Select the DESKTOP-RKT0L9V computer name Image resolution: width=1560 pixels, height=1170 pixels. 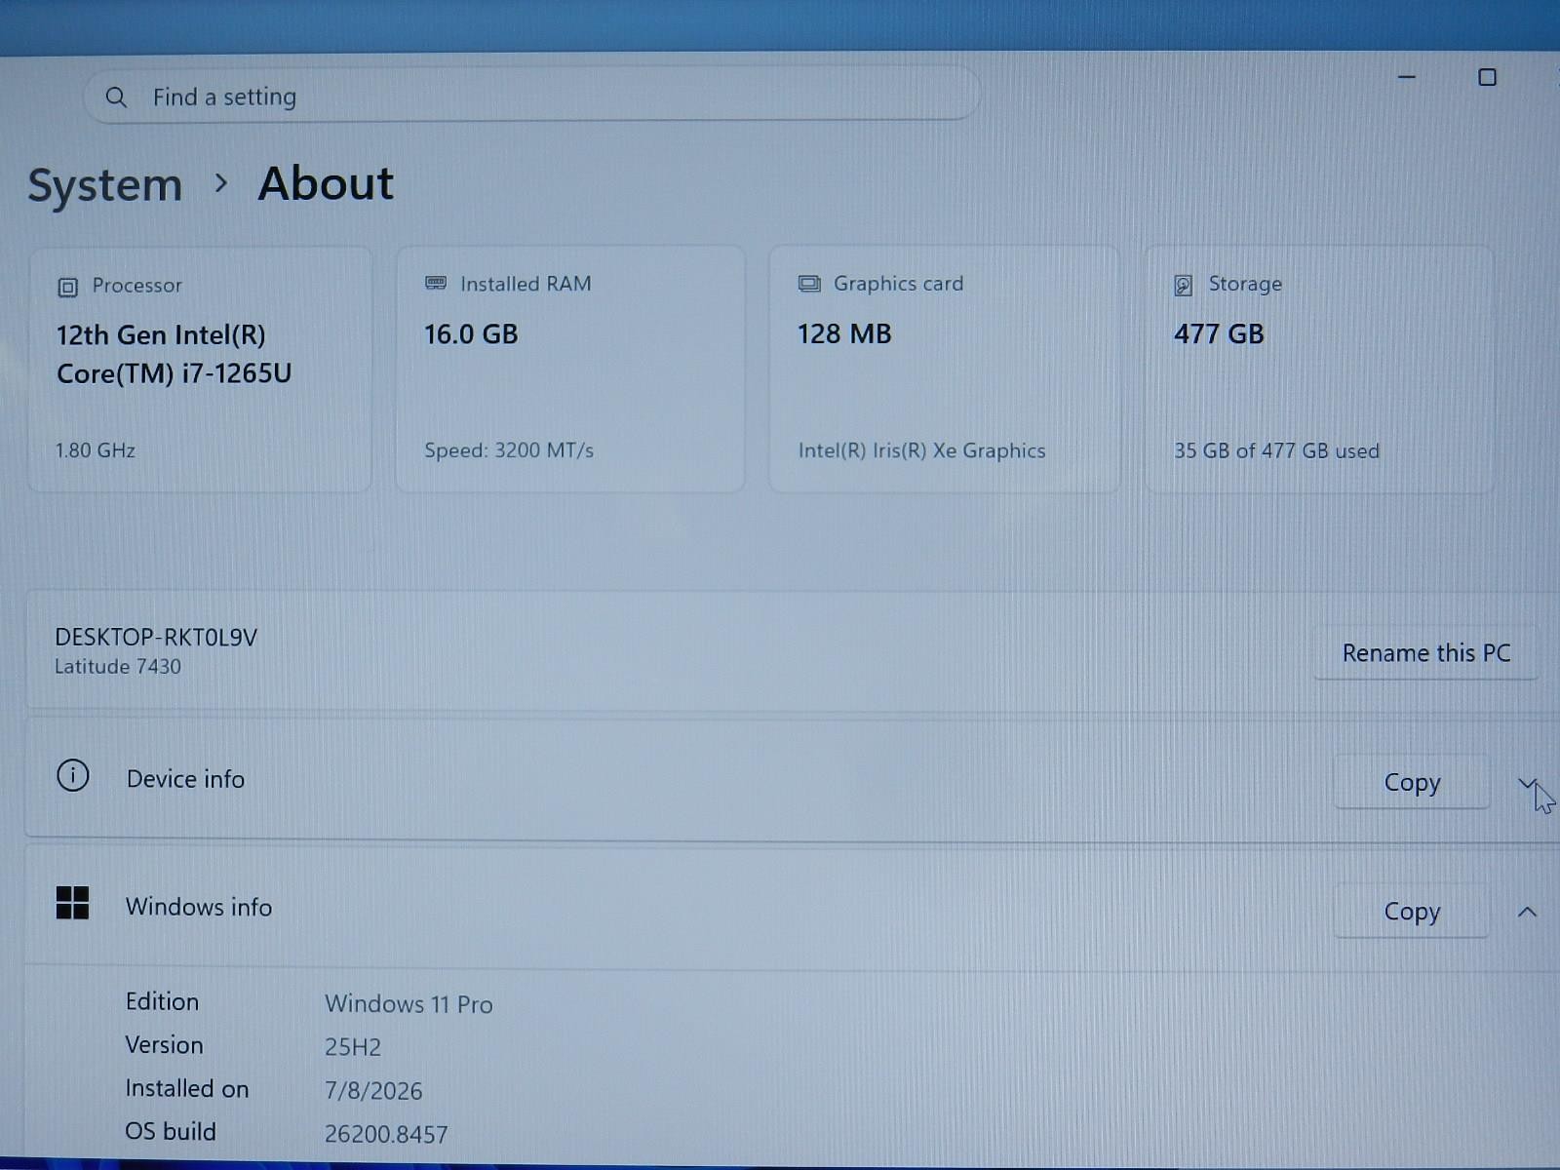156,637
